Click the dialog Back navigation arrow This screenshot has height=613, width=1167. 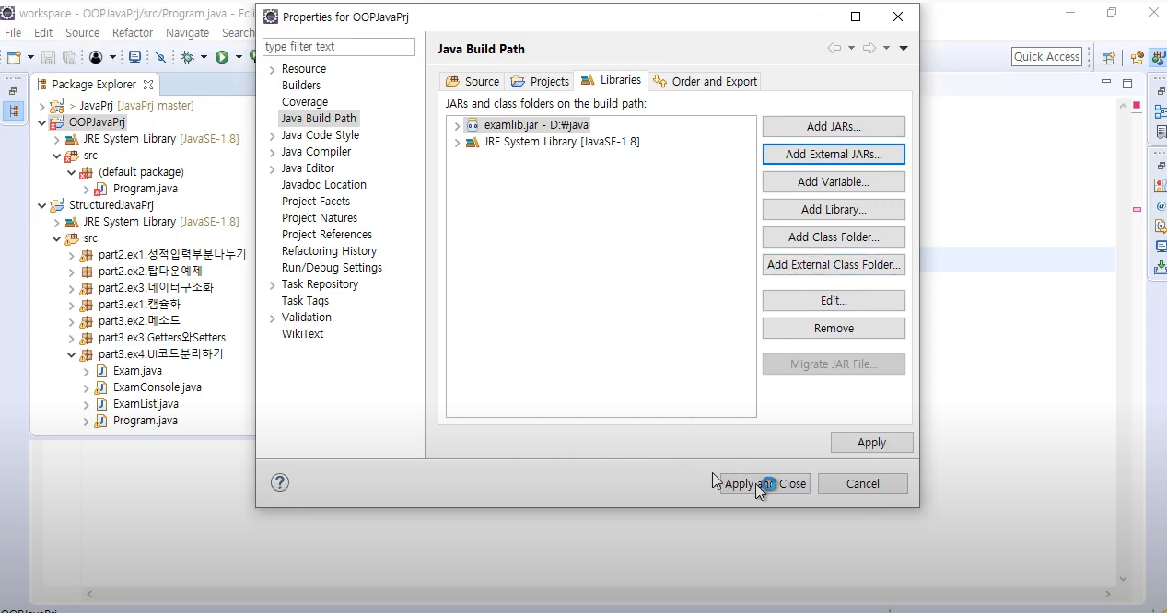[x=834, y=48]
